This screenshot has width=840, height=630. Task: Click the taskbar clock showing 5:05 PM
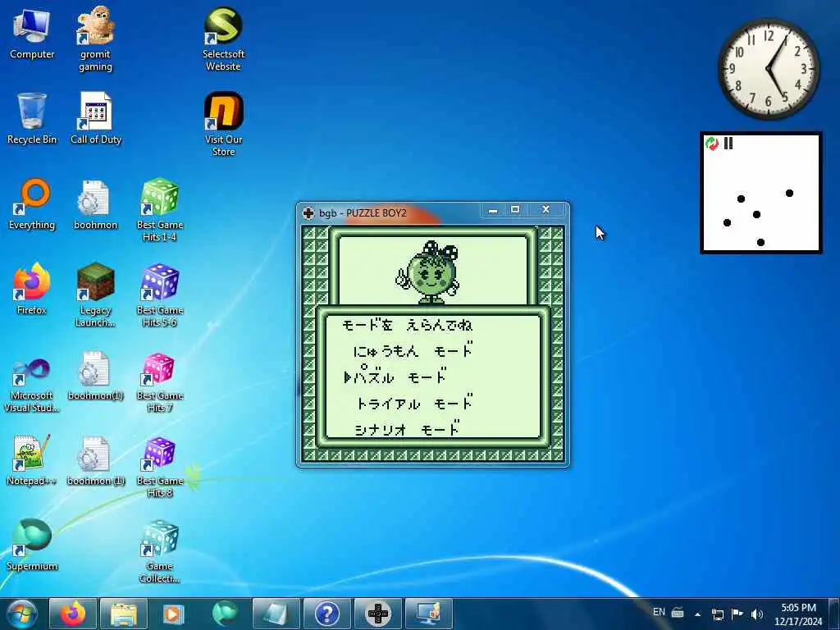[798, 614]
